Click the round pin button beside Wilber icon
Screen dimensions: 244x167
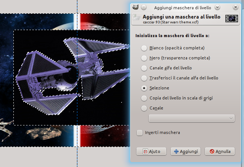point(144,7)
